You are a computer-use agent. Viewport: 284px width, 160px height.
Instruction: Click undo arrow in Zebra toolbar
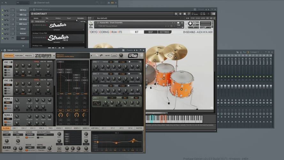pyautogui.click(x=97, y=55)
